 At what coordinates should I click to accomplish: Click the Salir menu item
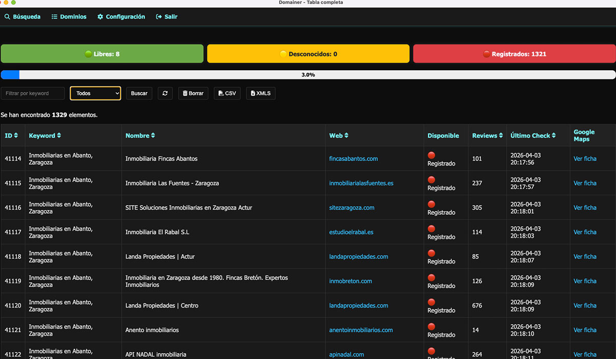(x=167, y=17)
